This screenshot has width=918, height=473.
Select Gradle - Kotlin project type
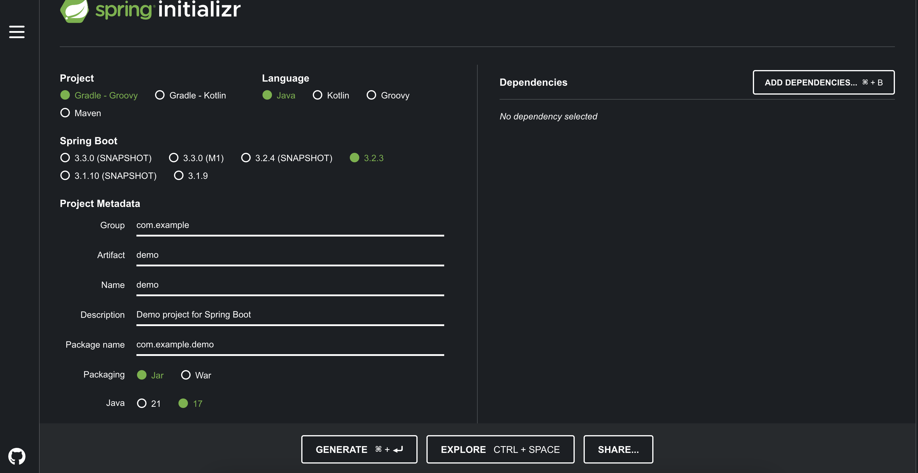click(190, 95)
